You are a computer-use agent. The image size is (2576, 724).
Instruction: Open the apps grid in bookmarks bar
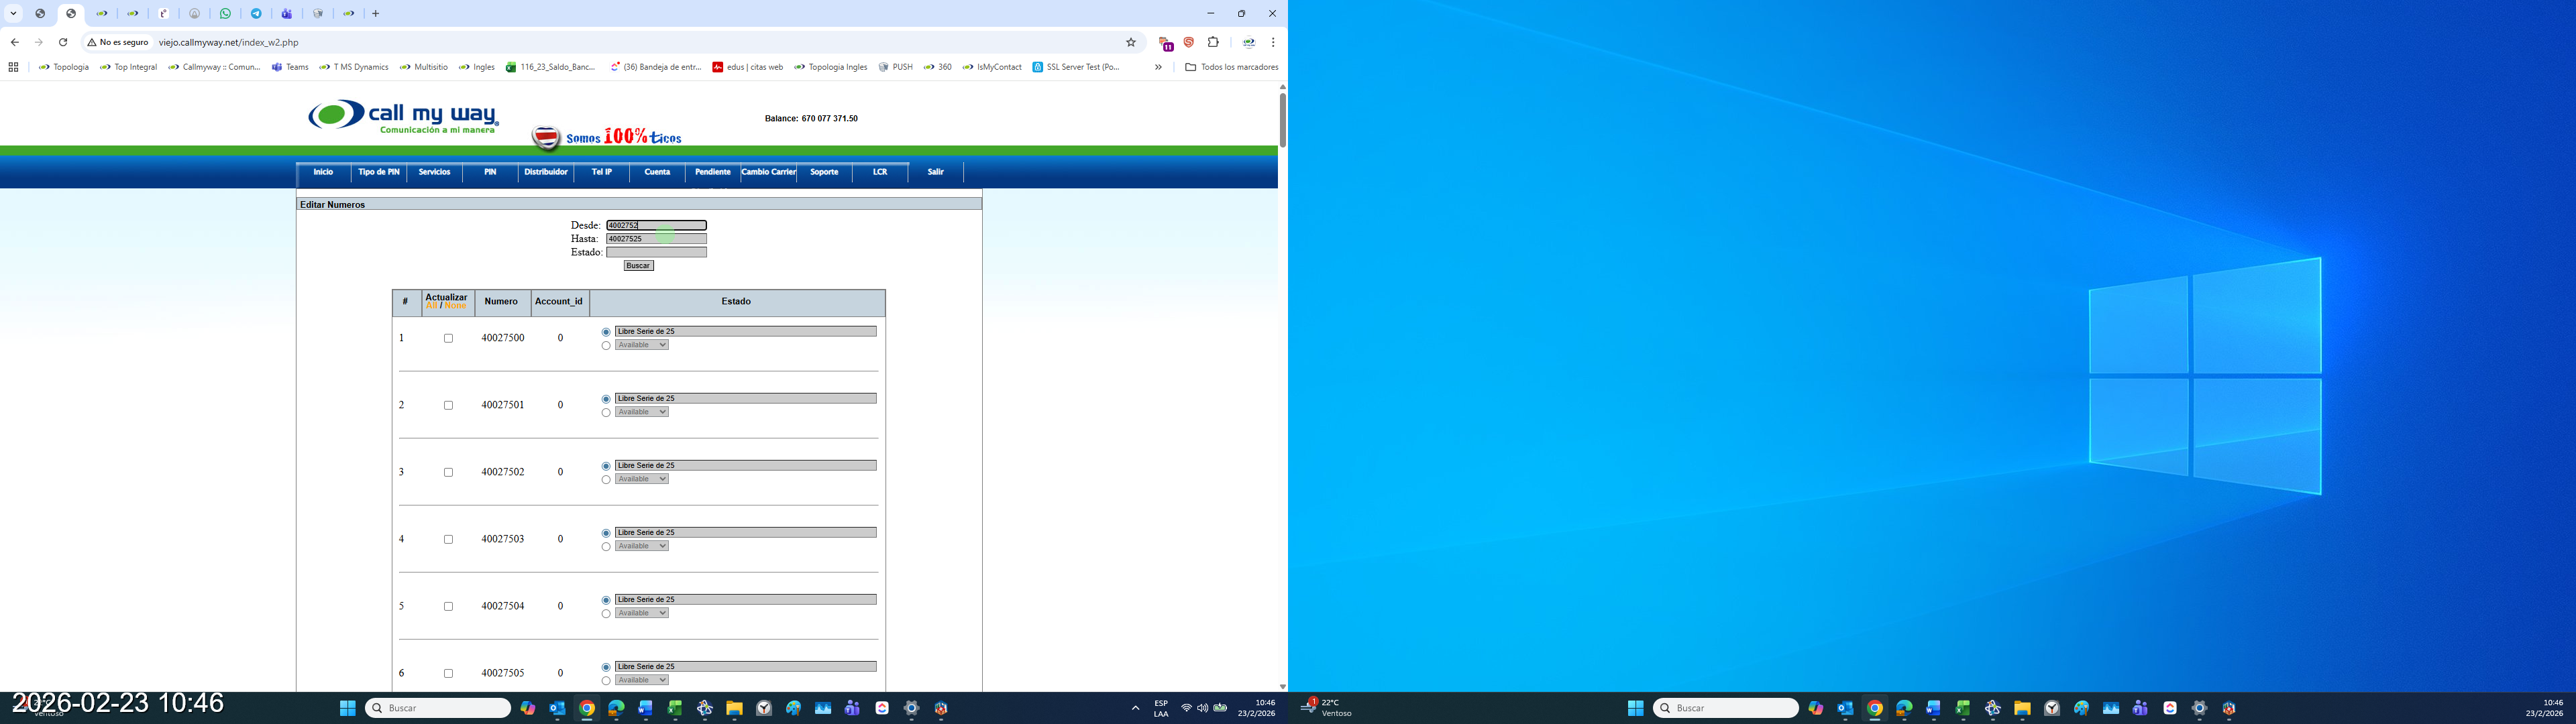(13, 67)
